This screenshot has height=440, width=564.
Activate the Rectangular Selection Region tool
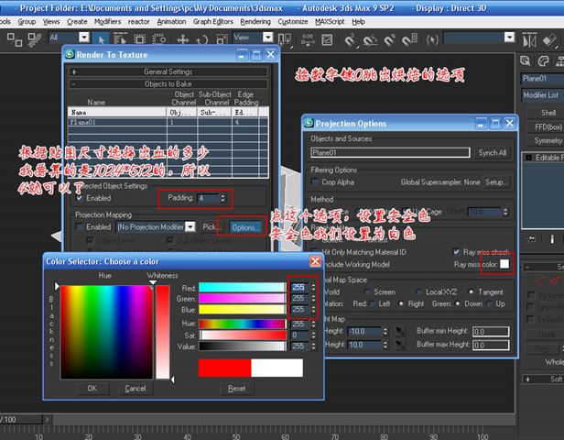tap(140, 38)
